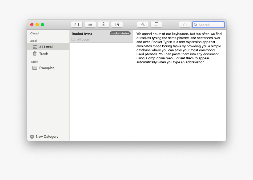Screen dimensions: 253x180
Task: Click the trash icon to delete snippet
Action: (x=103, y=24)
